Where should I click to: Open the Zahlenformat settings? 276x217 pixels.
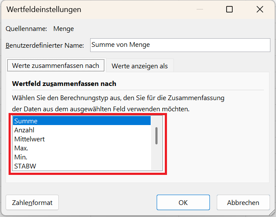point(32,202)
